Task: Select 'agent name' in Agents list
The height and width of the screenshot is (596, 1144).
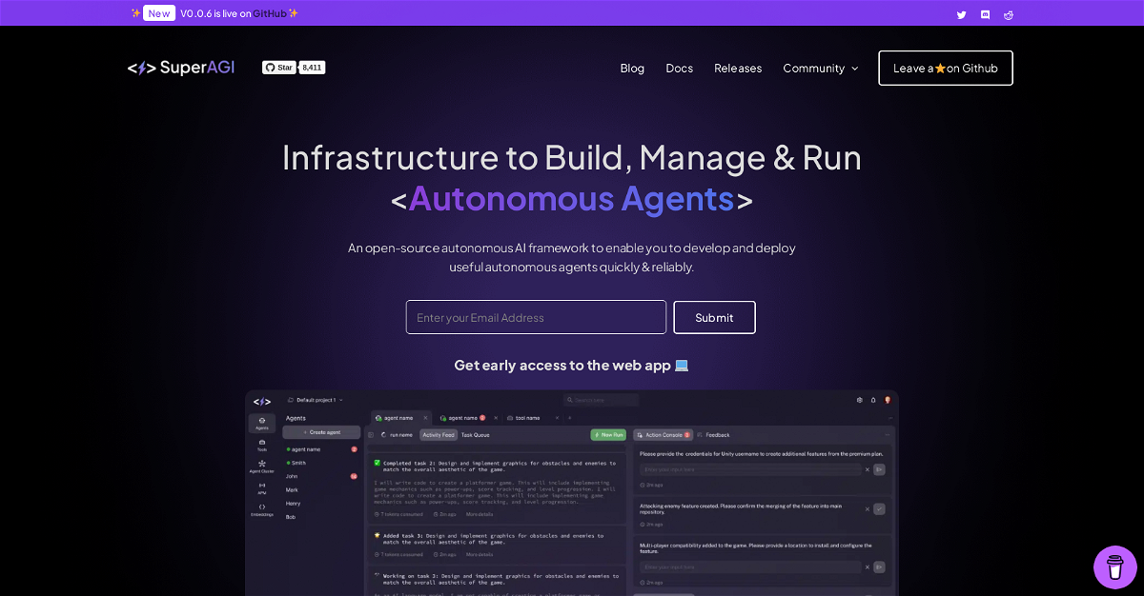Action: coord(321,449)
